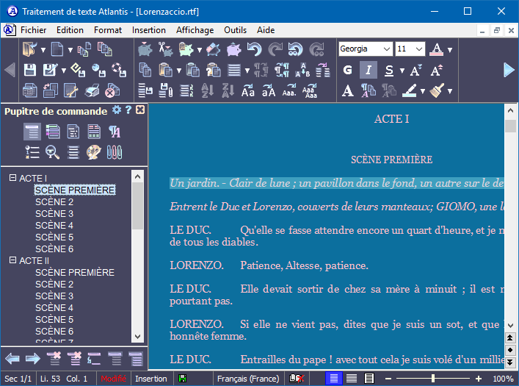This screenshot has width=519, height=386.
Task: Open the Fichier menu
Action: coord(34,30)
